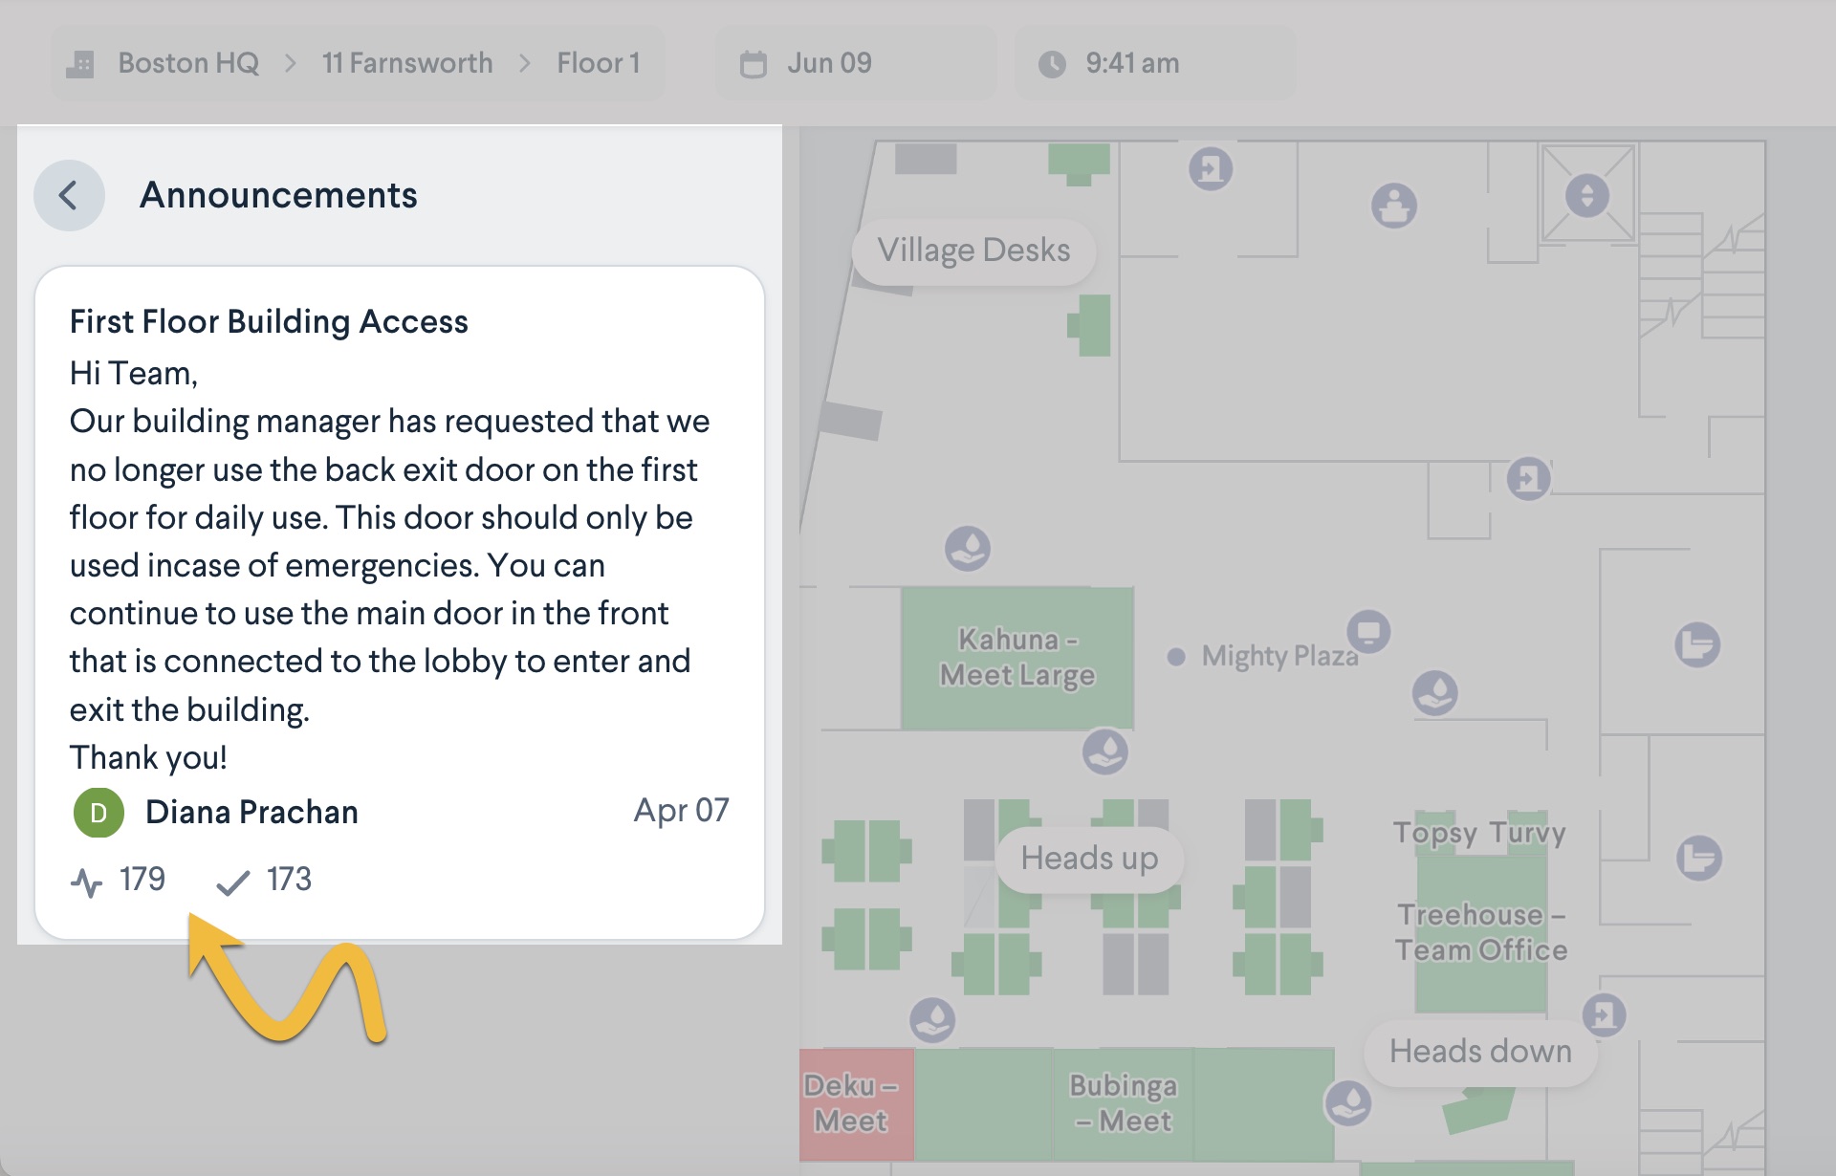
Task: Select the Heads down zone label
Action: [x=1480, y=1052]
